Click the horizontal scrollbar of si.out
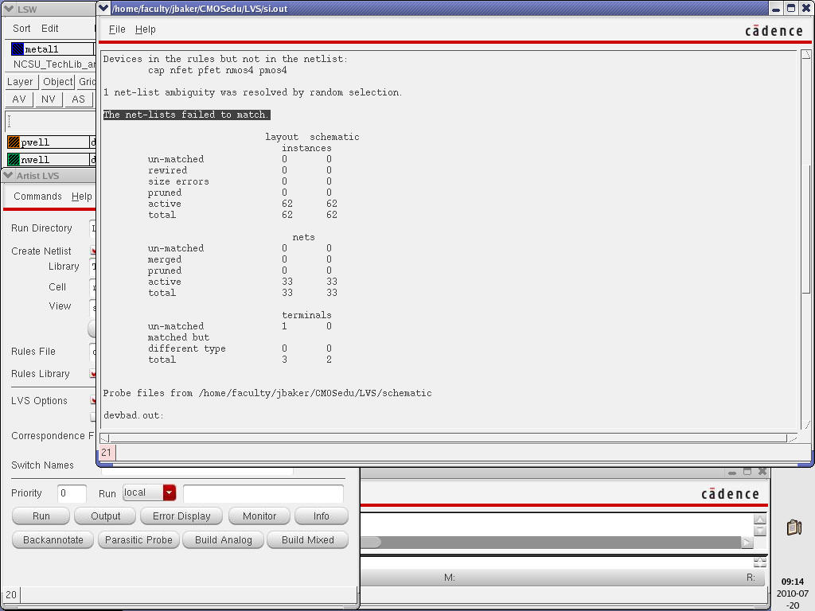 (449, 438)
